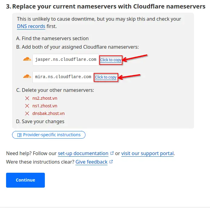
Task: Click the Cloudflare cloud icon beside mira nameserver
Action: pyautogui.click(x=27, y=77)
